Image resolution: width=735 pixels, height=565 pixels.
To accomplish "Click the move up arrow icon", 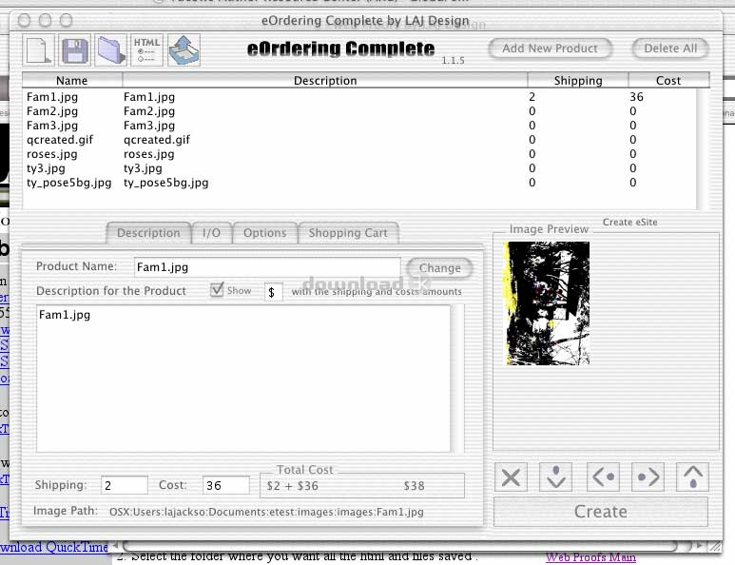I will [692, 477].
